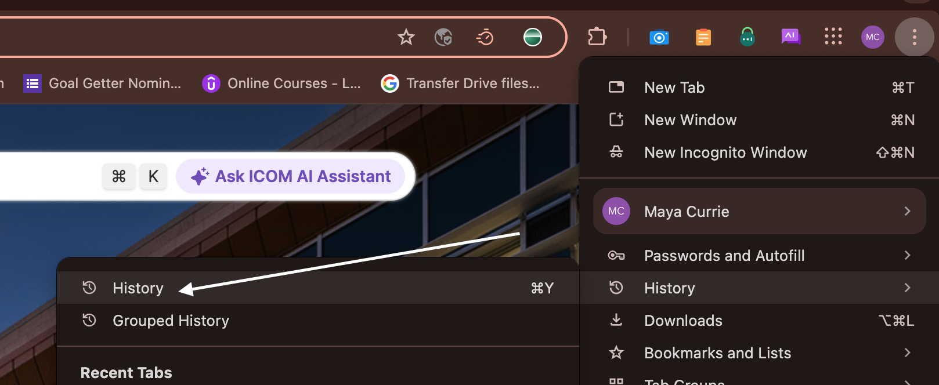The height and width of the screenshot is (385, 939).
Task: Open Downloads from the Chrome menu
Action: tap(760, 320)
